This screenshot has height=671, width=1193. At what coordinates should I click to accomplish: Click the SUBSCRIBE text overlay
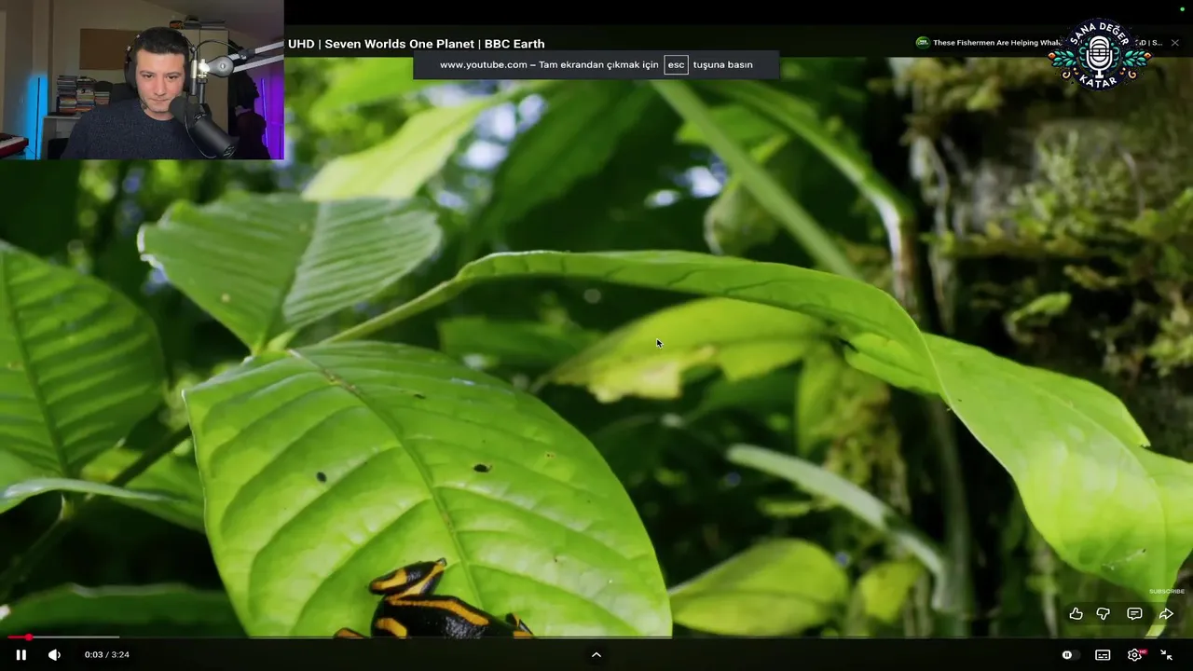[1167, 591]
